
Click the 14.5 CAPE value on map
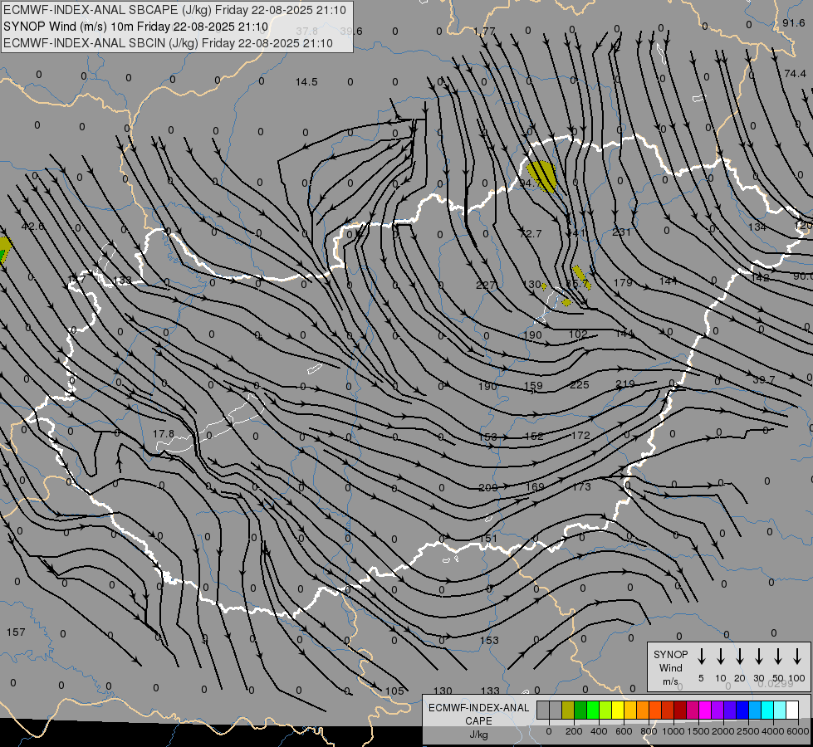[306, 82]
